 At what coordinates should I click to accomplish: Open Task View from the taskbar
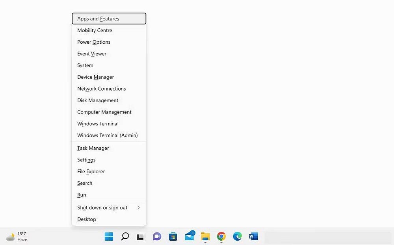[x=141, y=236]
